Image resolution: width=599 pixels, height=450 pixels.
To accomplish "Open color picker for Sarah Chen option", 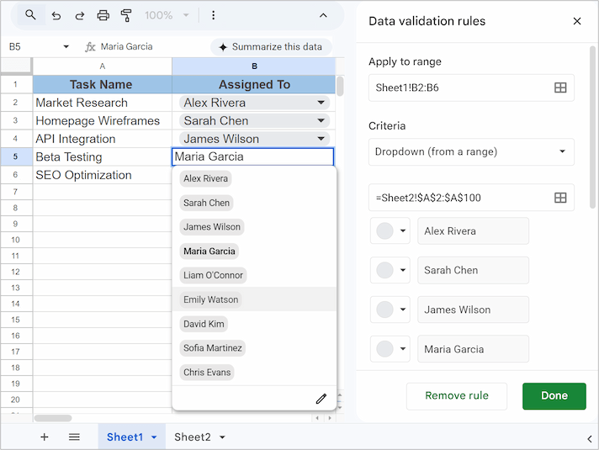I will click(x=390, y=270).
